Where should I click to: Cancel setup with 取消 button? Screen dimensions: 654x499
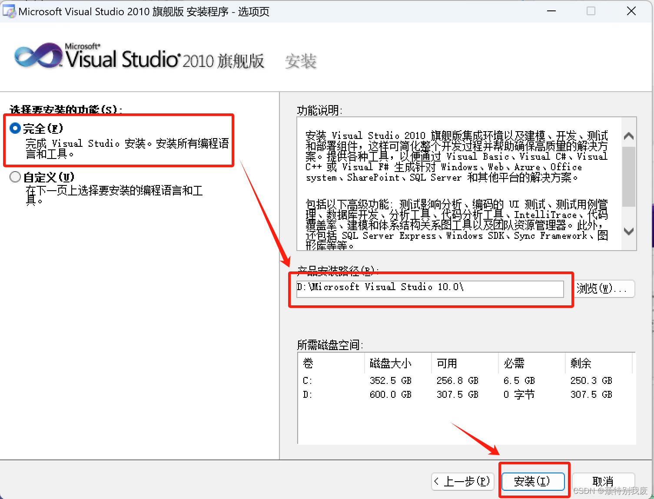click(x=604, y=482)
